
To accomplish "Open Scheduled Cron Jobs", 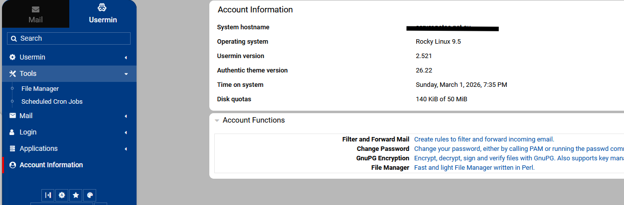I will [52, 102].
